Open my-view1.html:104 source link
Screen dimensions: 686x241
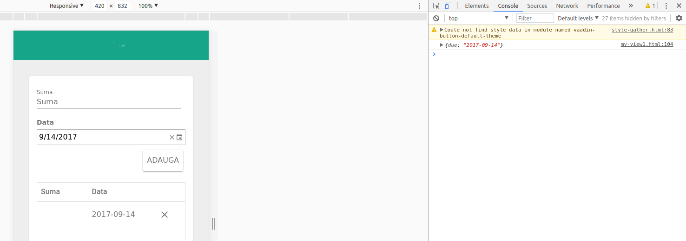pos(646,44)
